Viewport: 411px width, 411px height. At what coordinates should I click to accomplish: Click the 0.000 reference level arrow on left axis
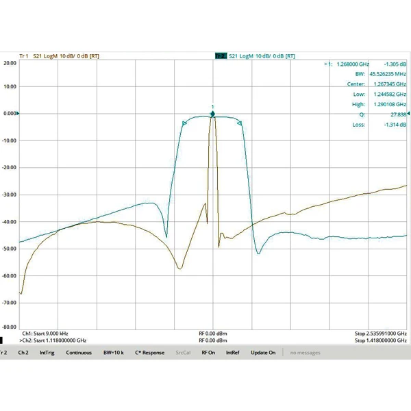(x=18, y=114)
